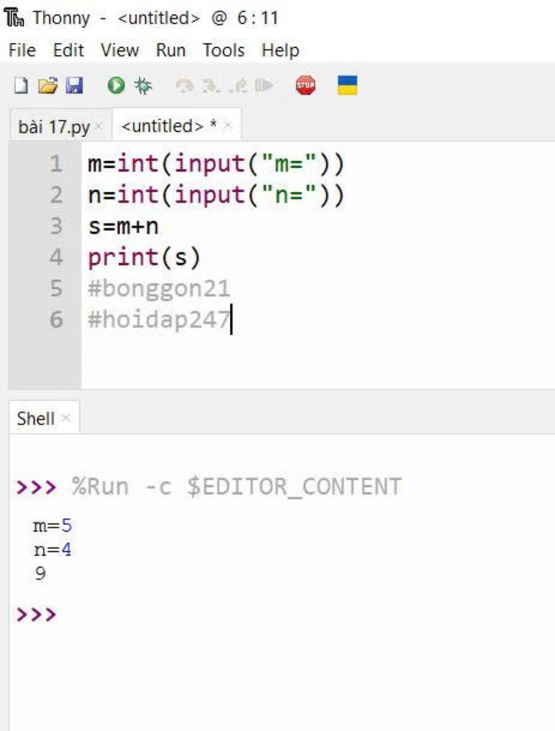Click the Shell prompt input line

point(217,615)
